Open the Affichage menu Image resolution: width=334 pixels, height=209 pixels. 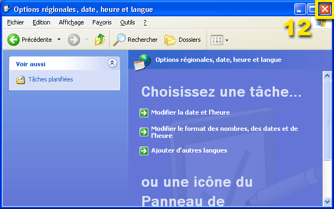(x=71, y=22)
